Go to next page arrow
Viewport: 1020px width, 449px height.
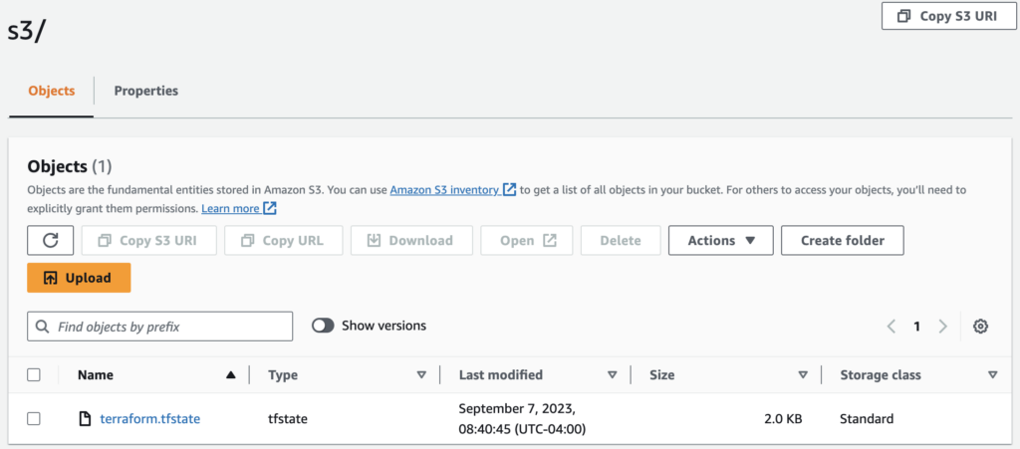942,327
